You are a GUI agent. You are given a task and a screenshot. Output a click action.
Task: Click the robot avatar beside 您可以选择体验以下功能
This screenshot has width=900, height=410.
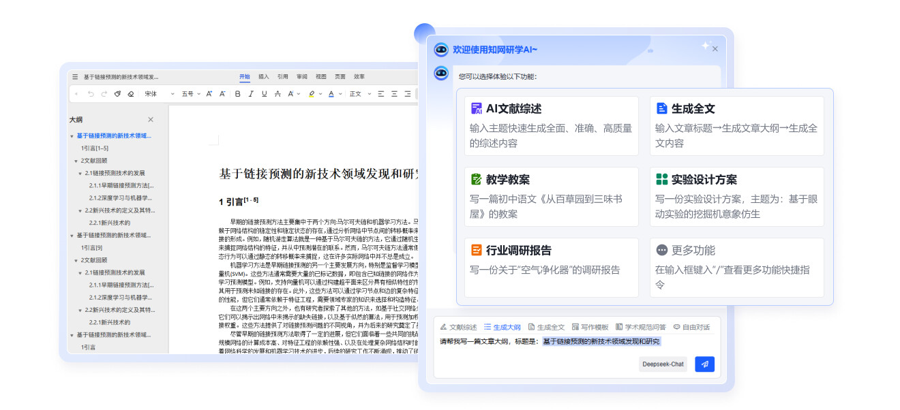[441, 73]
